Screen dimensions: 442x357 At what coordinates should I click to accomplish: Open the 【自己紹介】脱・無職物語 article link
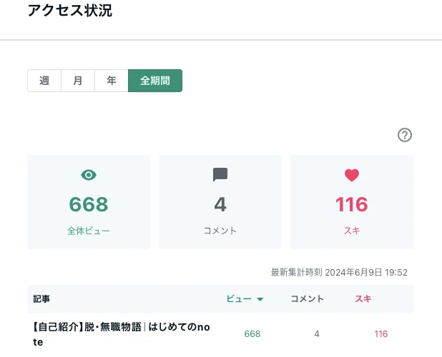pyautogui.click(x=122, y=334)
